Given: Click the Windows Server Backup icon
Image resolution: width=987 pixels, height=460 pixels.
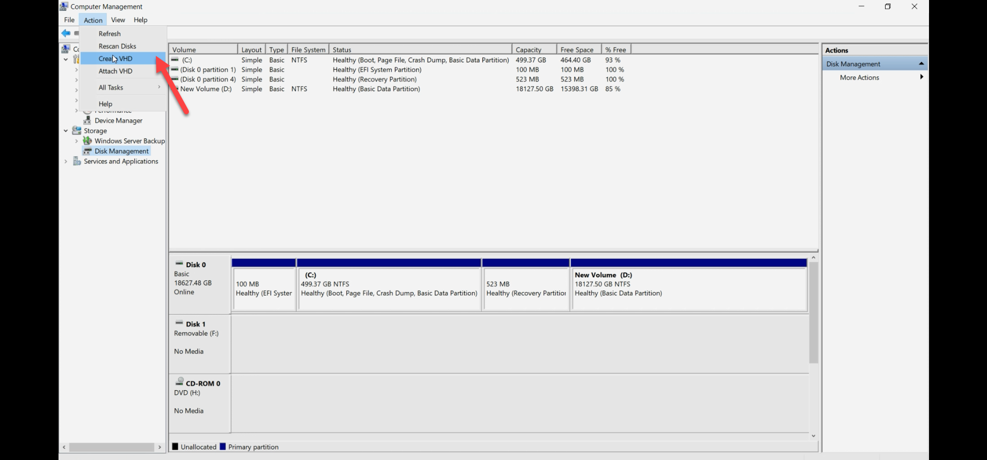Looking at the screenshot, I should pos(87,141).
